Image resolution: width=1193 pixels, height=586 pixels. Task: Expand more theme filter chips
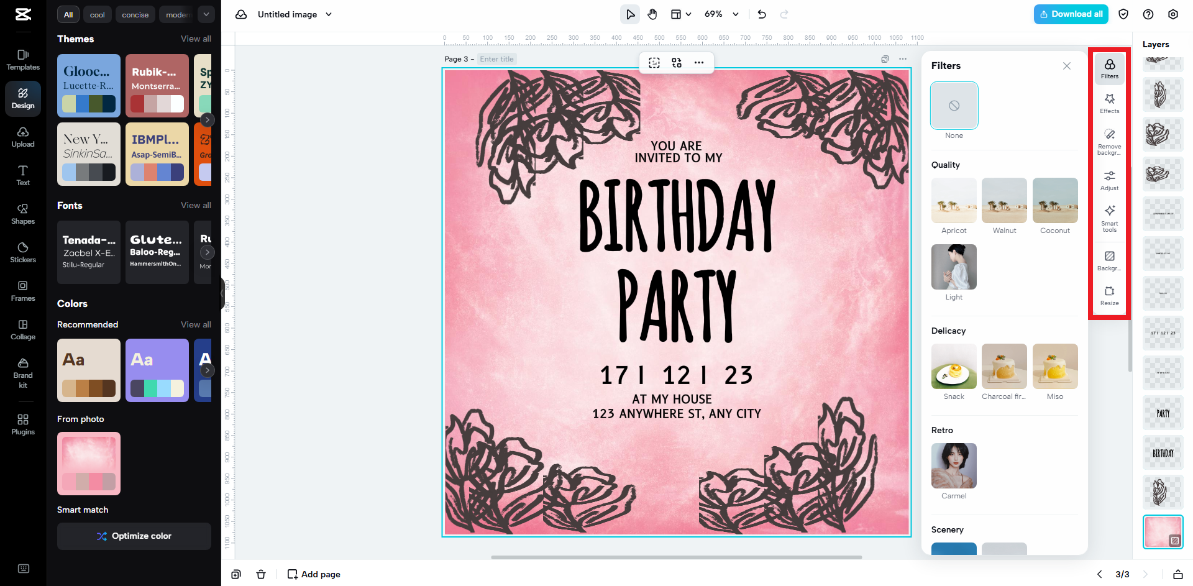(x=206, y=14)
